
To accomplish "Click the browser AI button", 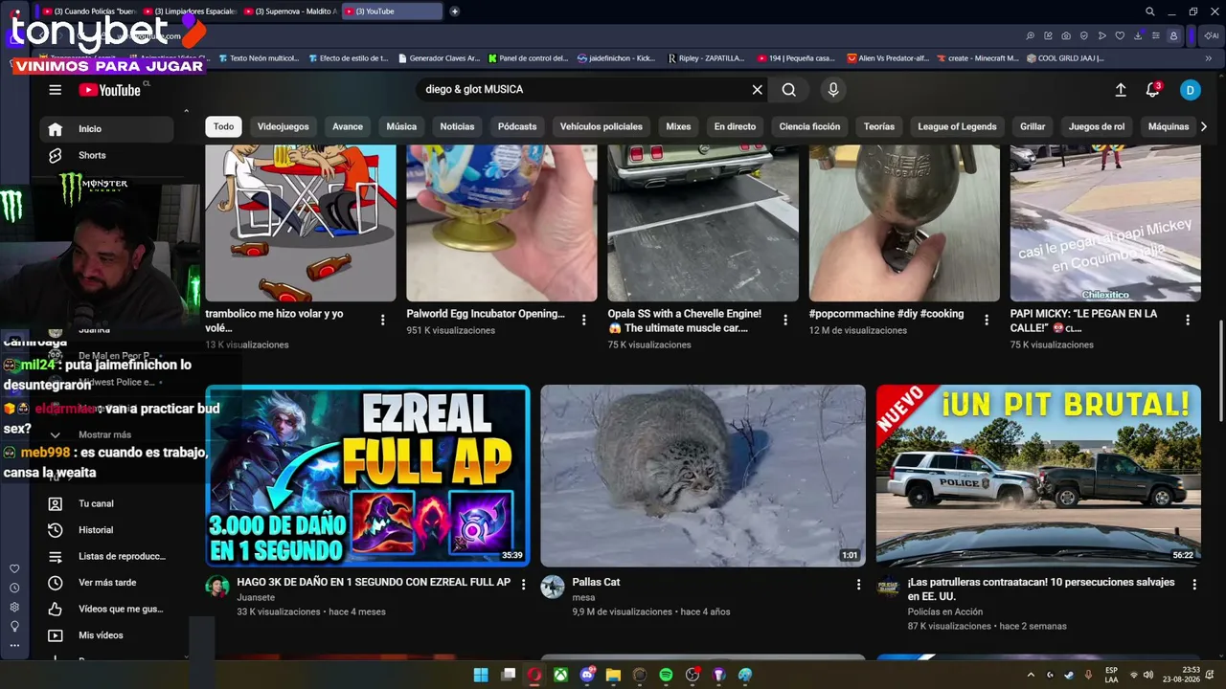I will pyautogui.click(x=1211, y=35).
